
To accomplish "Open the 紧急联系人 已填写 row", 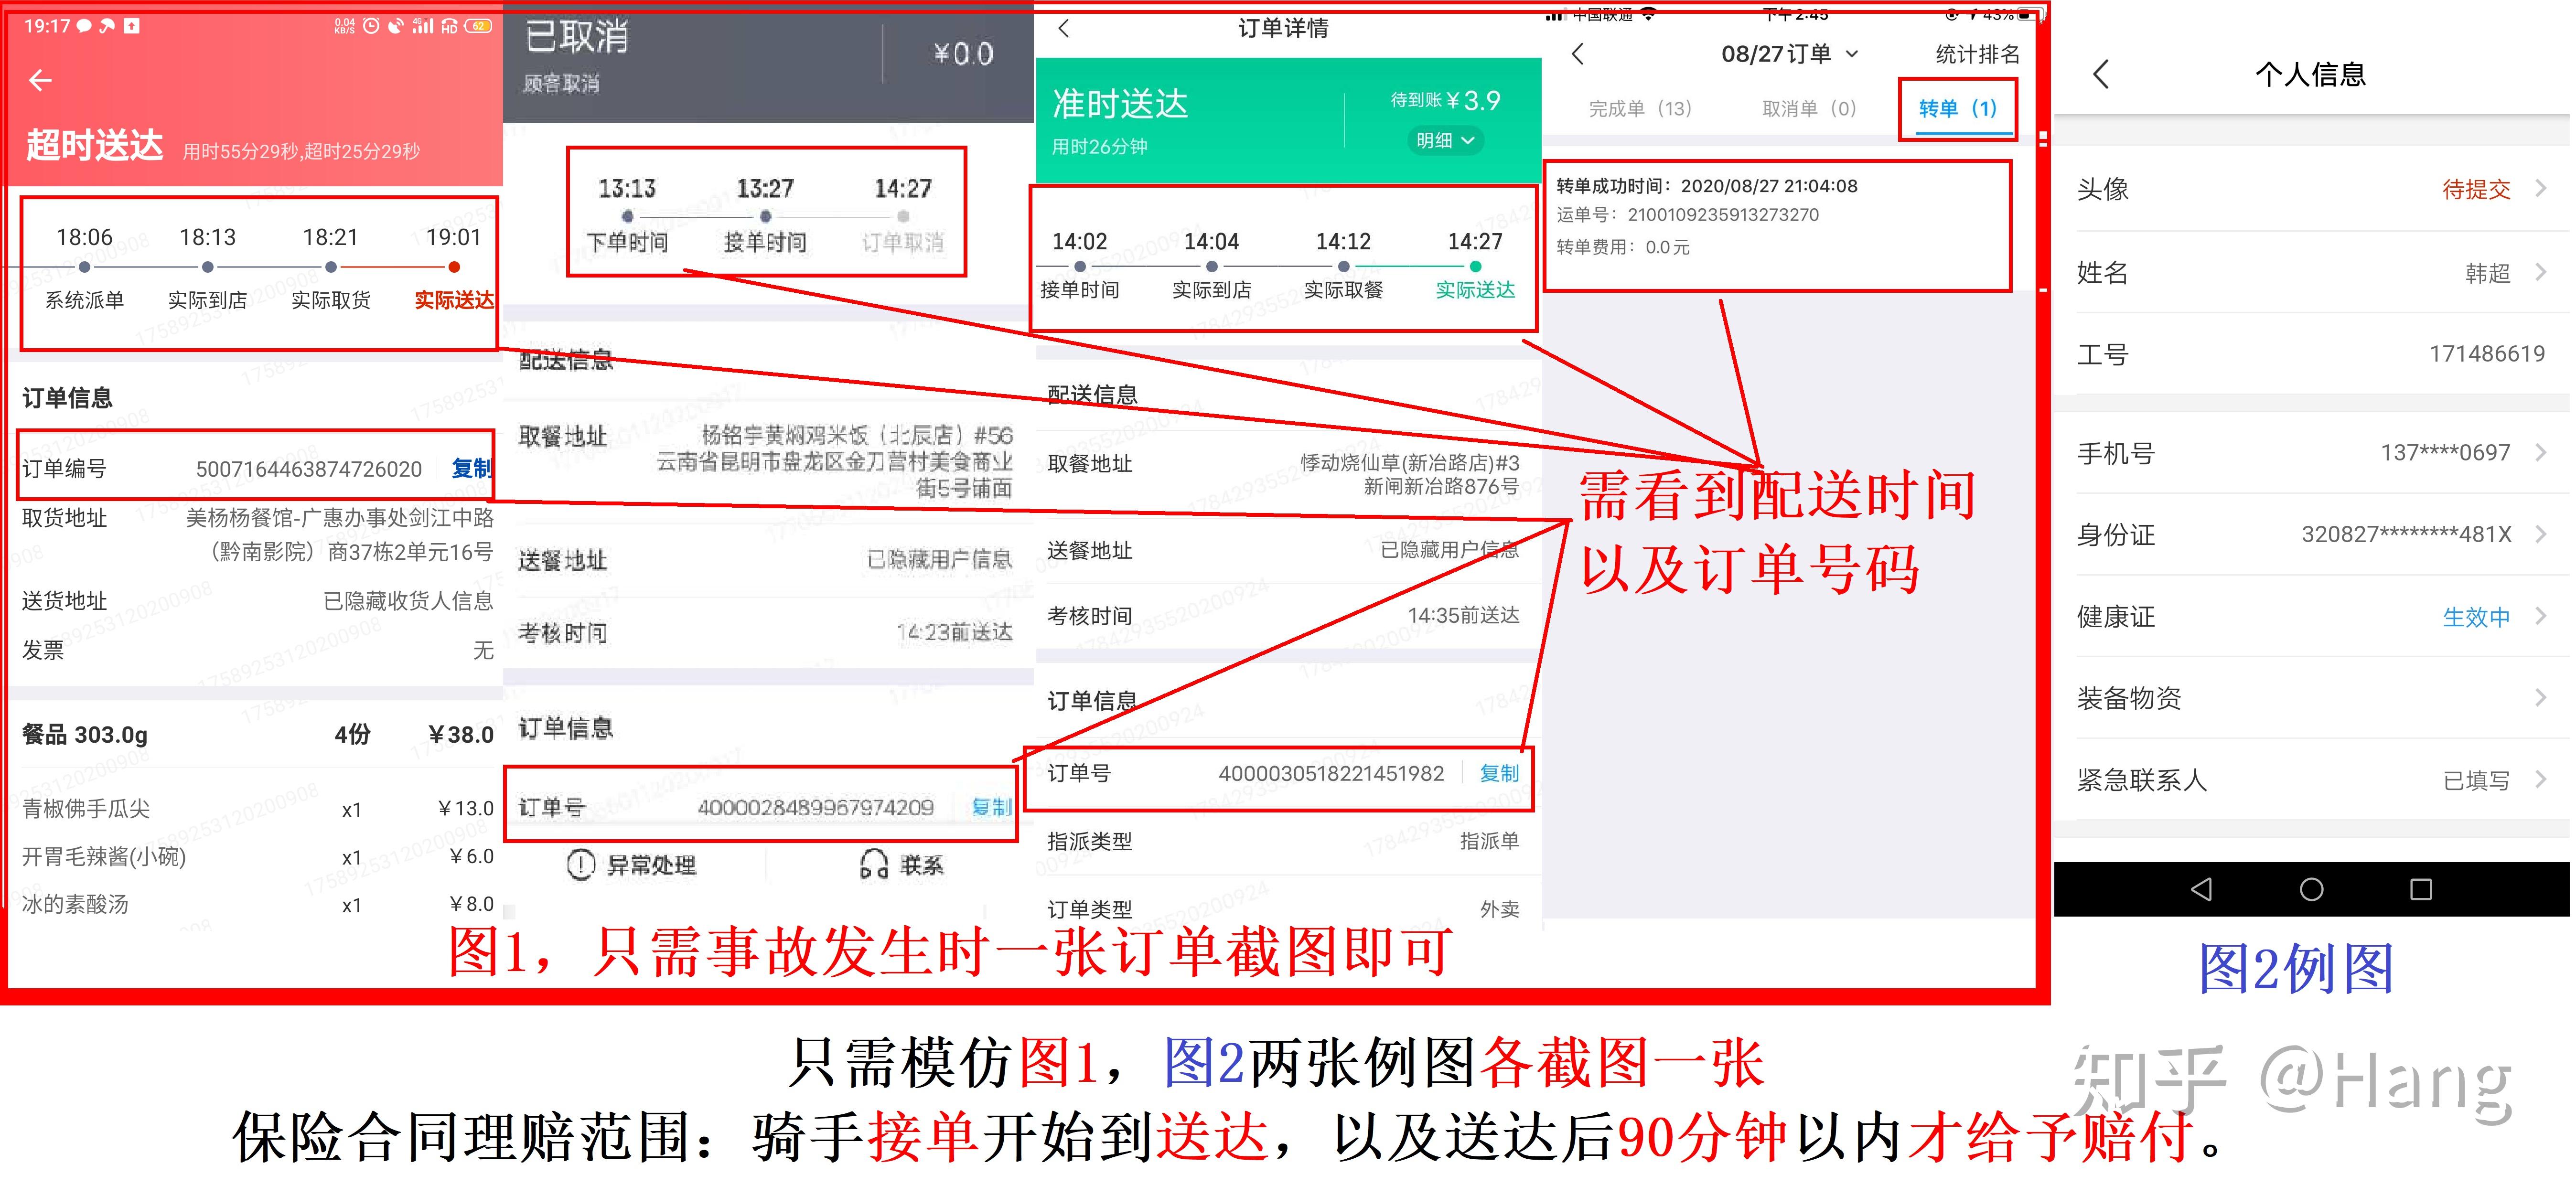I will [x=2311, y=780].
